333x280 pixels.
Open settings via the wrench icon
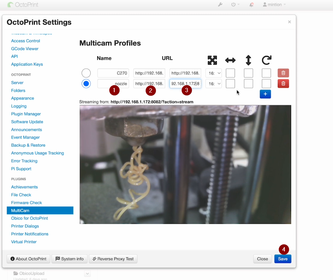point(220,5)
